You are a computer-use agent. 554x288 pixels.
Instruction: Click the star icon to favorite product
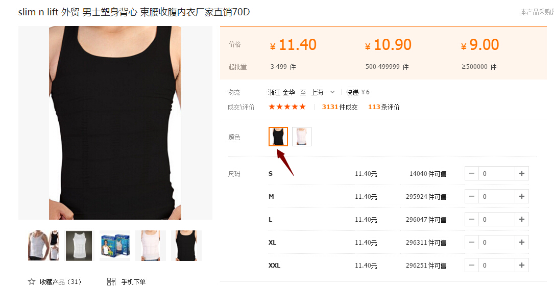pyautogui.click(x=32, y=282)
